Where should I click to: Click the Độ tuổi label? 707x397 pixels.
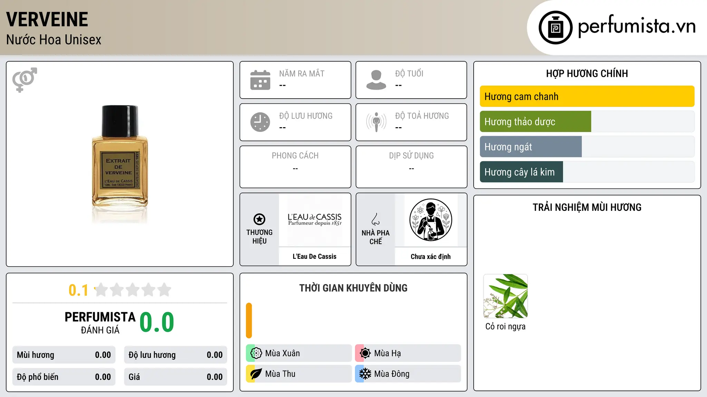409,73
